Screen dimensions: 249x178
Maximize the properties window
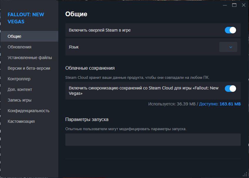click(x=234, y=5)
